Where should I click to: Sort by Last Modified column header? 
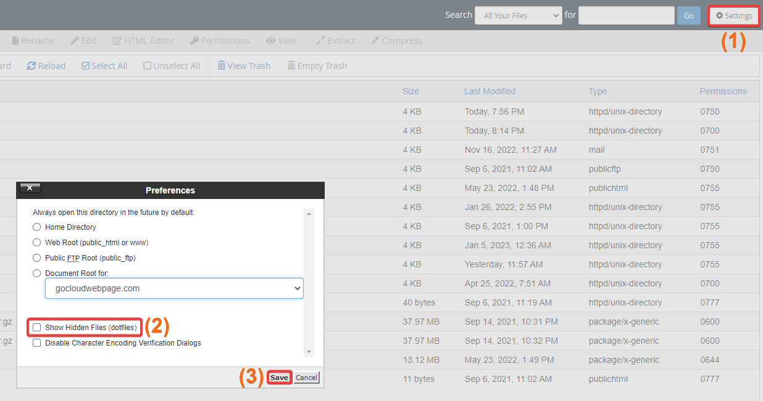tap(490, 91)
